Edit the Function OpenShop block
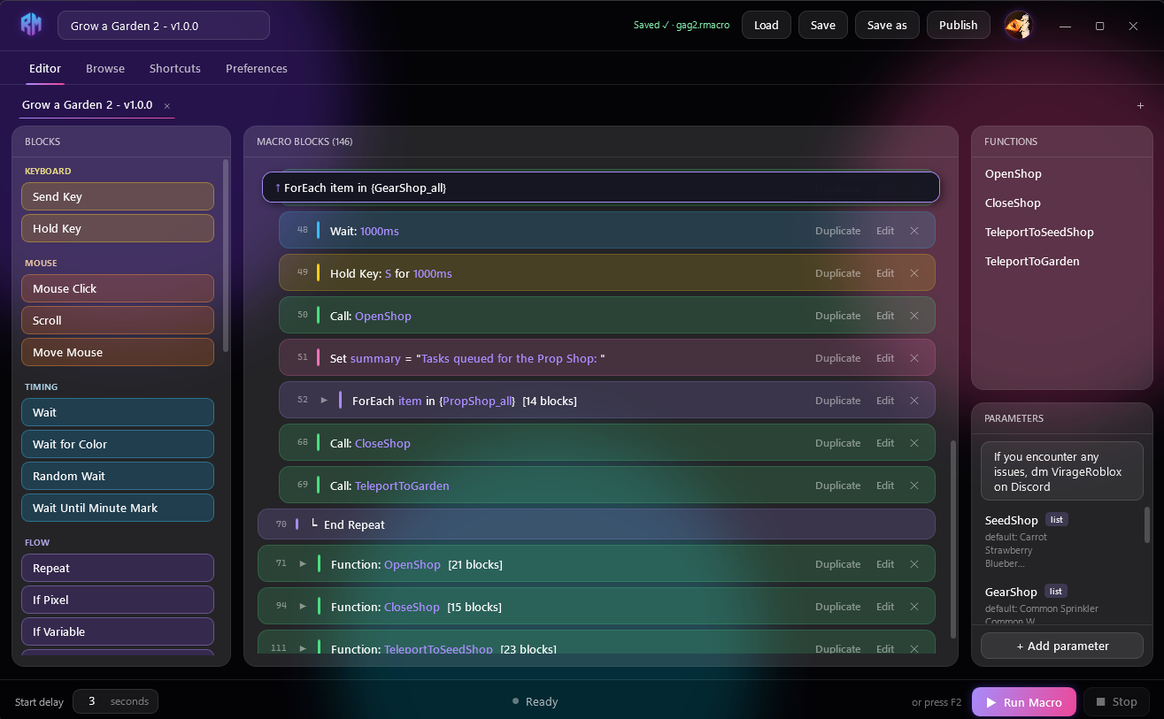The image size is (1164, 719). click(885, 564)
